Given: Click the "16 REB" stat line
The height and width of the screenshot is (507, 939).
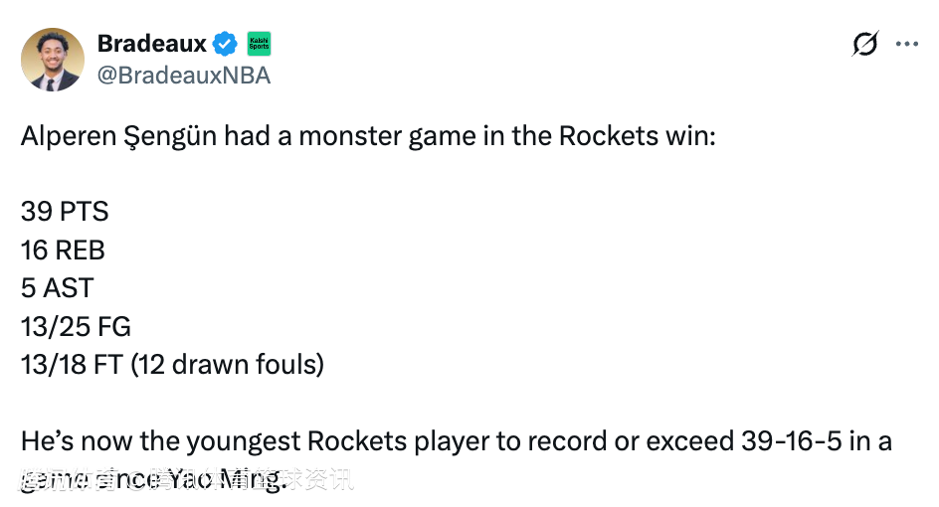Looking at the screenshot, I should click(63, 251).
